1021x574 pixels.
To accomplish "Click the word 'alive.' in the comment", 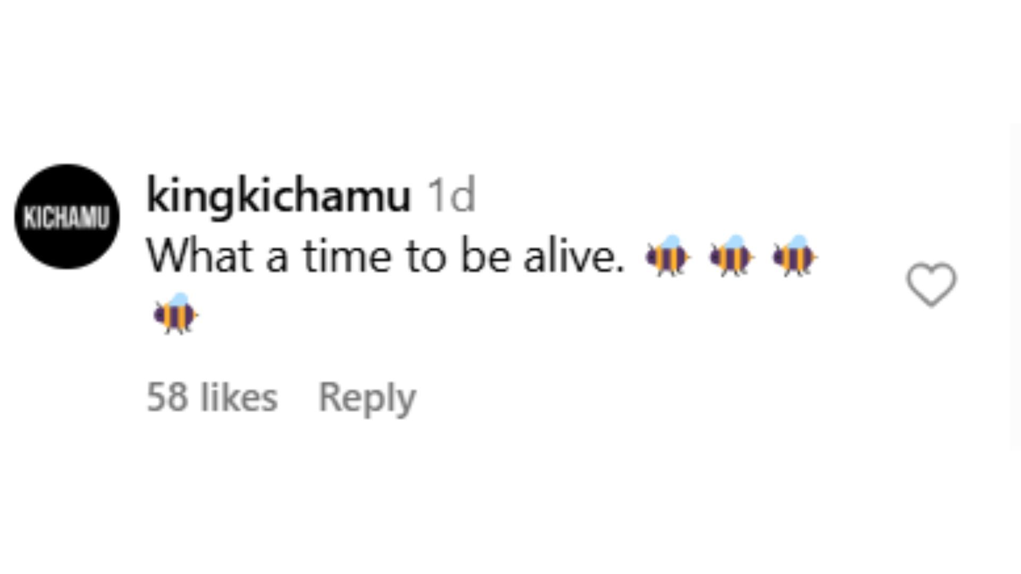I will tap(573, 256).
